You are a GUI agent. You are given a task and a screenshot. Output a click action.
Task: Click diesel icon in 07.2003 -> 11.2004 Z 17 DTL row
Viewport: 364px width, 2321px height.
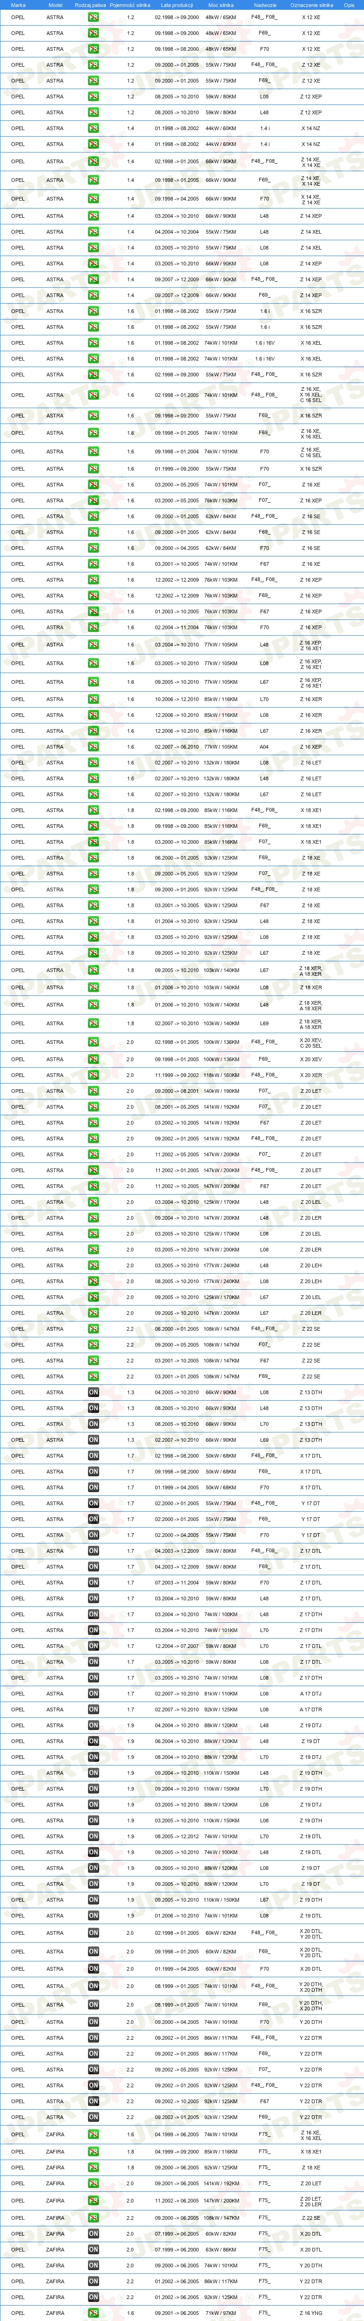(x=94, y=1582)
